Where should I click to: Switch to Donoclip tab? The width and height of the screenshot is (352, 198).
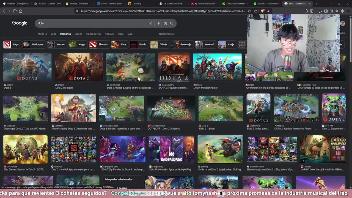[x=141, y=4]
